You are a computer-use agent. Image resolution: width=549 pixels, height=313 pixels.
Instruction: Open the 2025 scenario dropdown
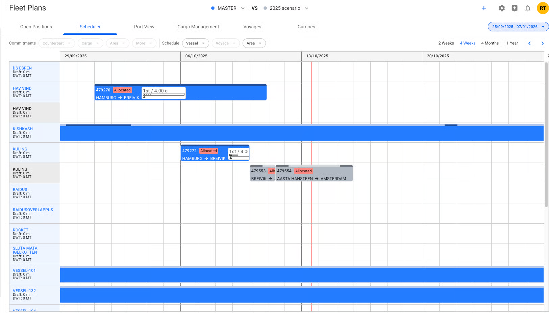(x=286, y=8)
